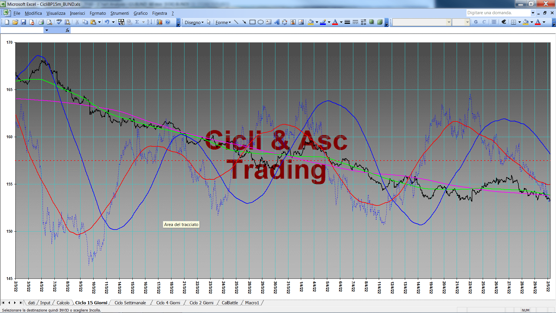Screen dimensions: 556x313
Task: Click the New workbook icon
Action: click(7, 22)
